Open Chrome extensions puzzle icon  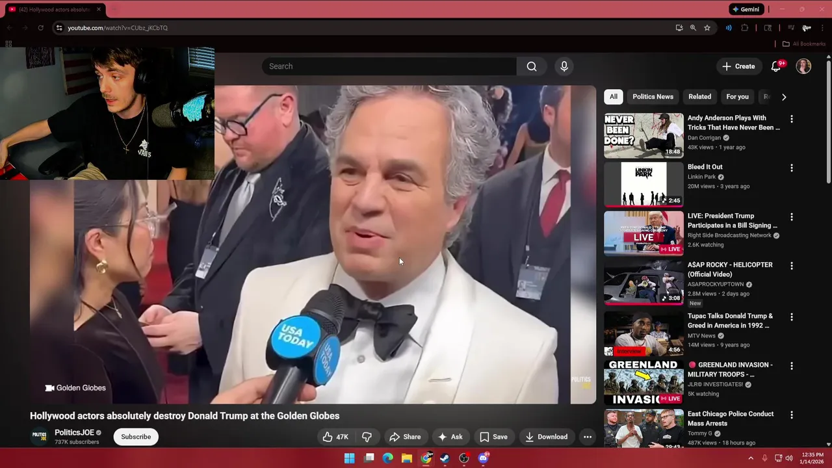[745, 28]
